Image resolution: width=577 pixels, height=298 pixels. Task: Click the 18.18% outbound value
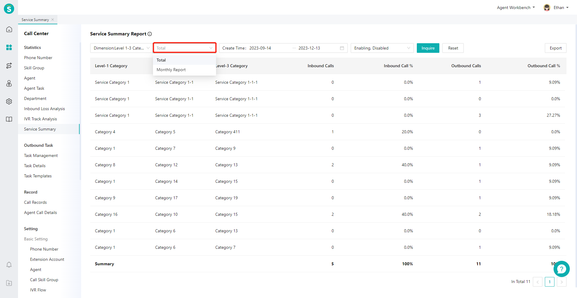pos(553,214)
